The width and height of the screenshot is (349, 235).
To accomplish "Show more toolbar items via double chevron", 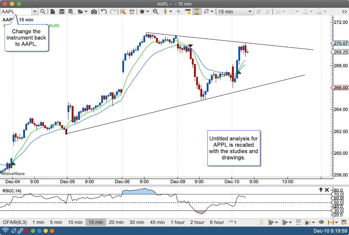I will tap(344, 12).
